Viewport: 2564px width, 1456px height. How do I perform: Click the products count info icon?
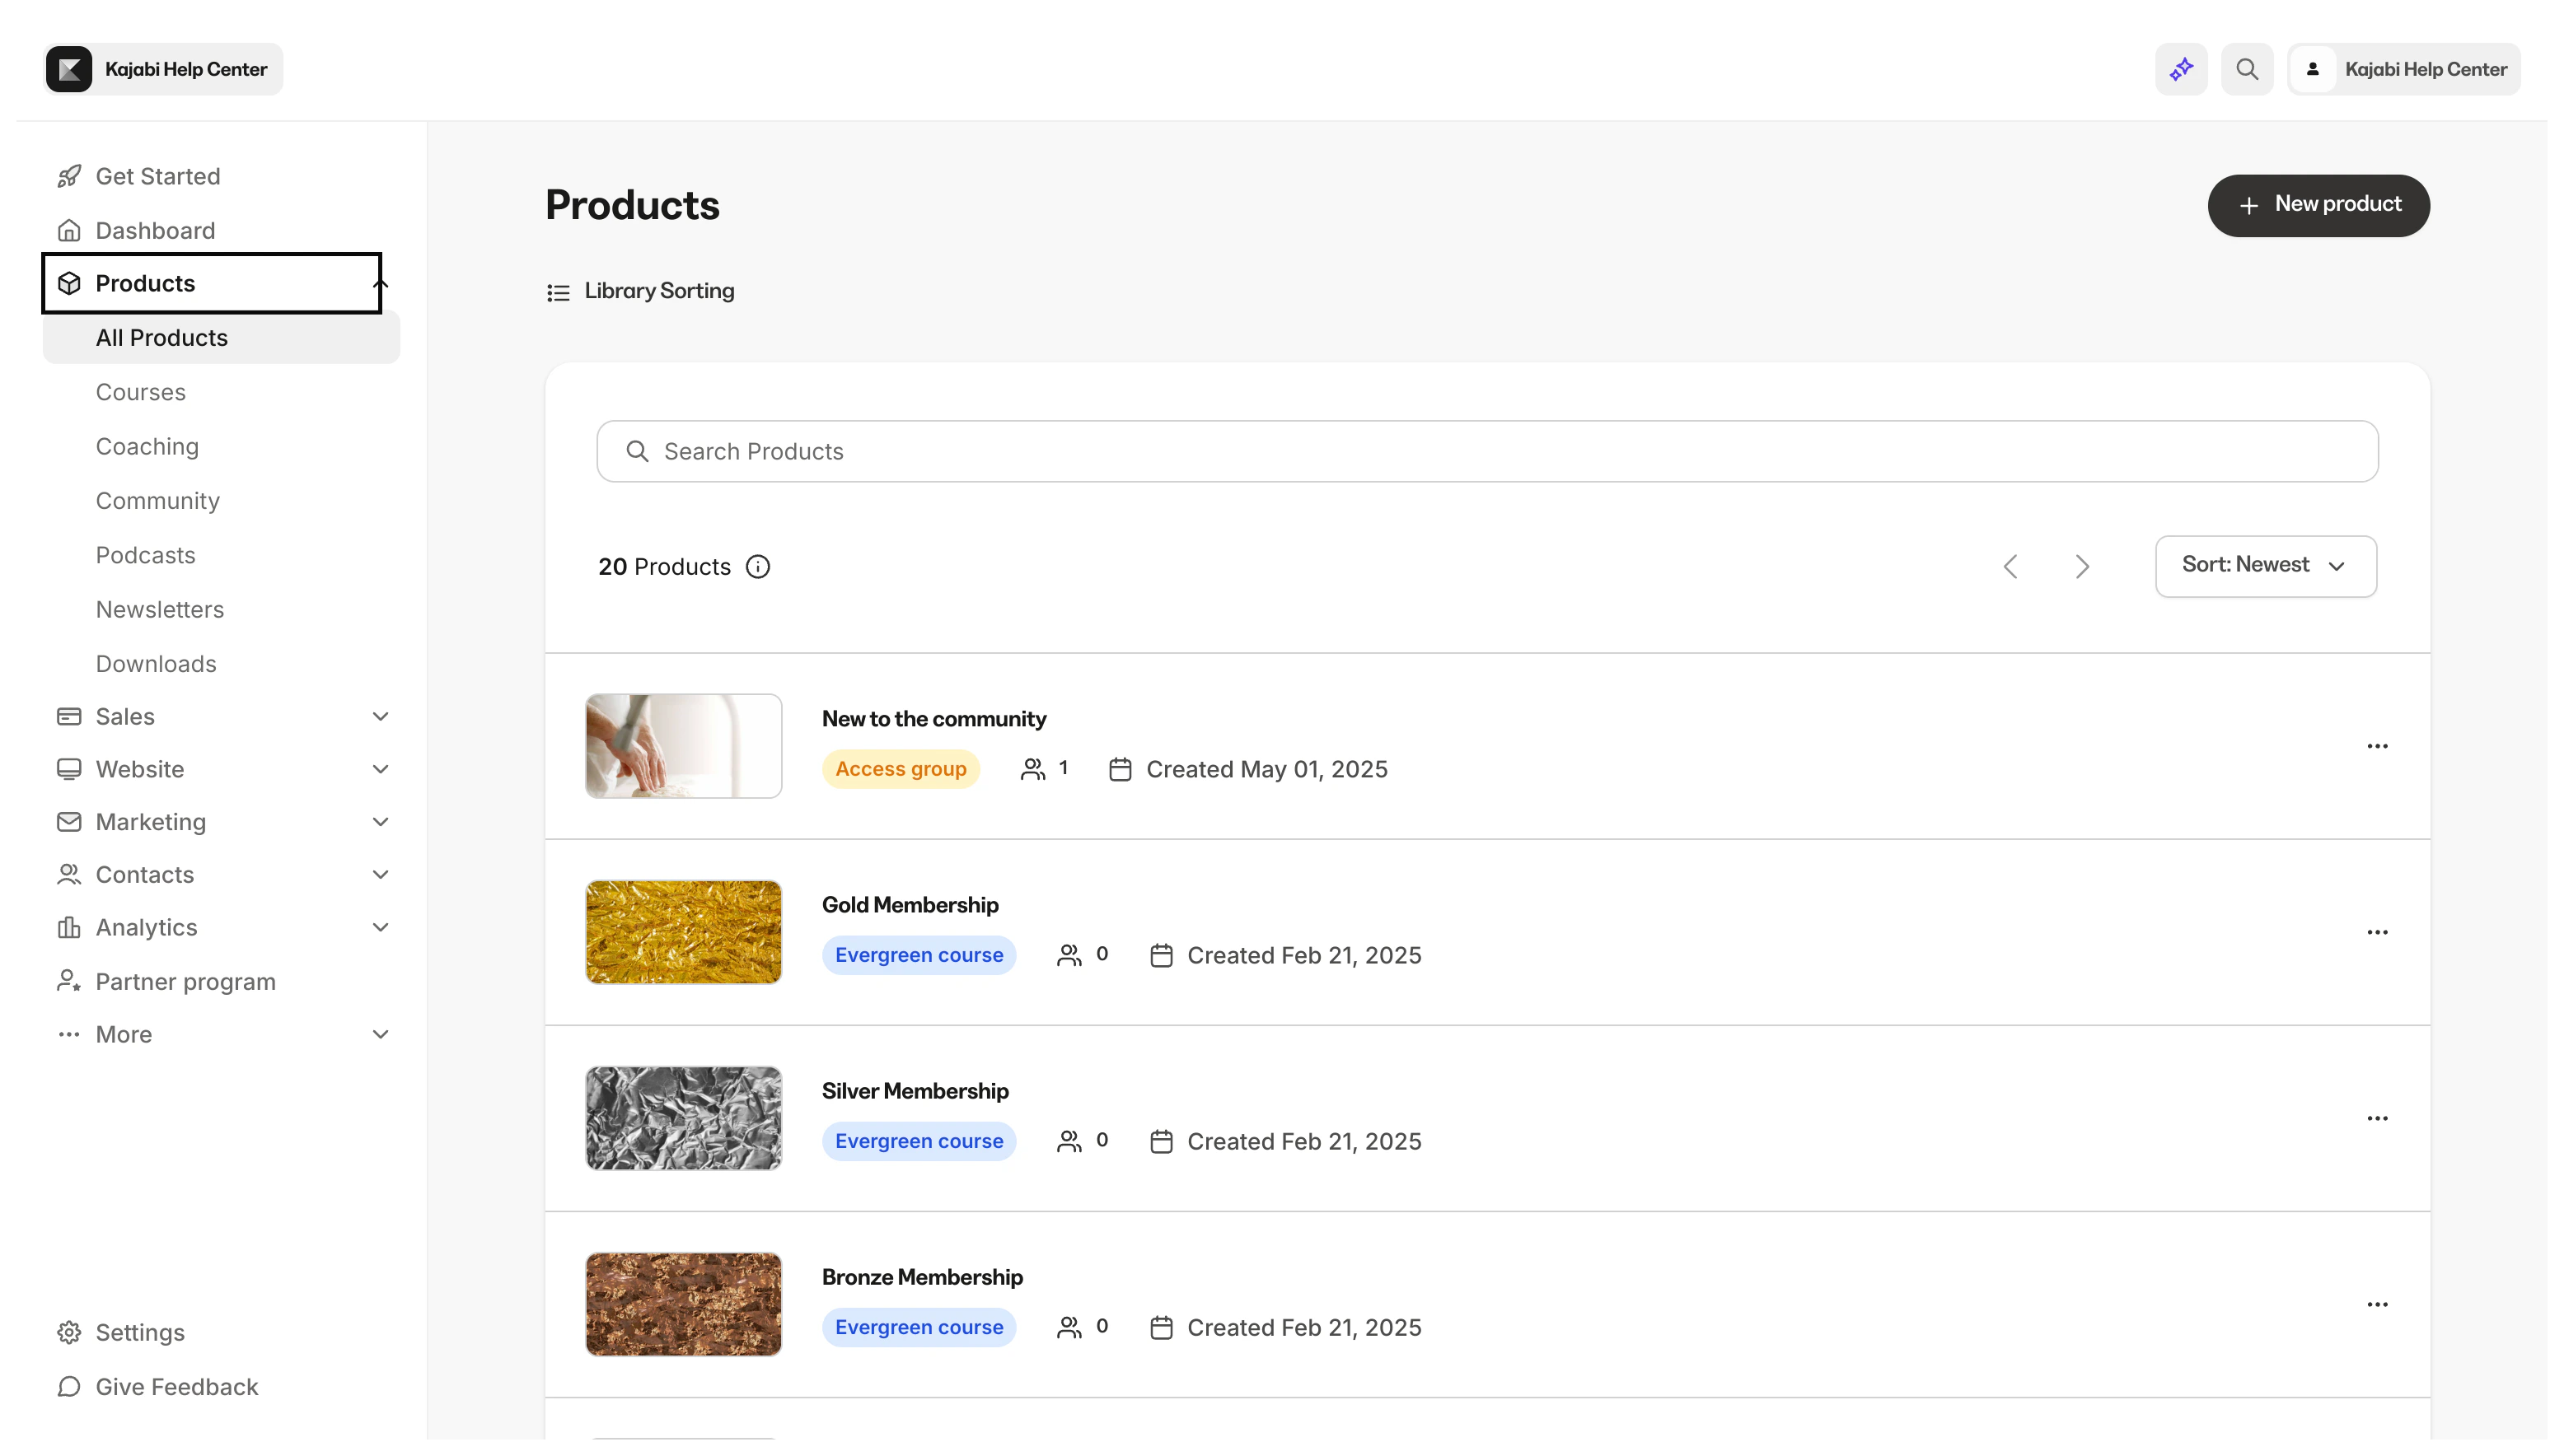[x=758, y=567]
